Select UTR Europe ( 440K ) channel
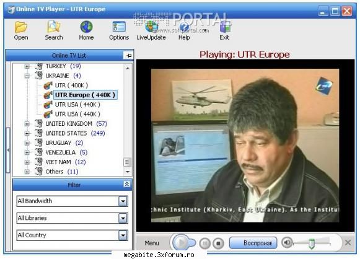This screenshot has height=259, width=360. 85,95
